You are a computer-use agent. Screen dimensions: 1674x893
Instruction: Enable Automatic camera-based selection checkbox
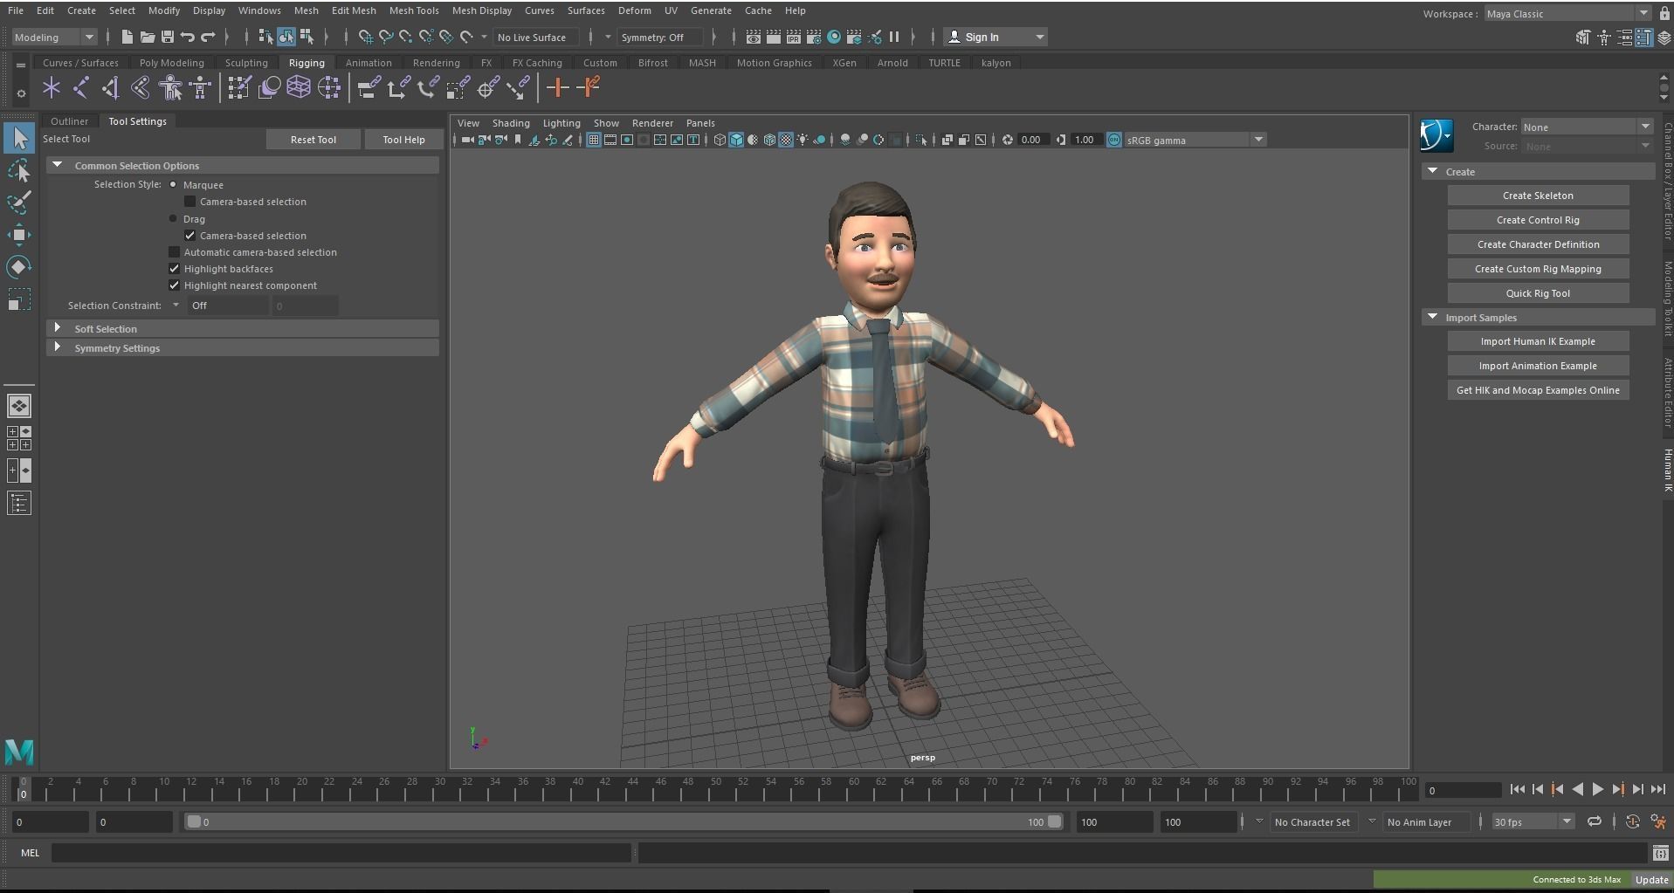(x=175, y=252)
